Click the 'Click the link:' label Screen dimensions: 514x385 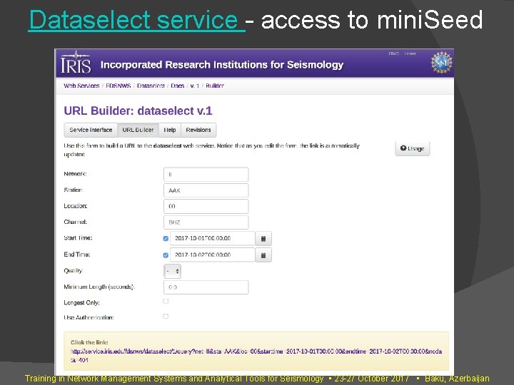pyautogui.click(x=89, y=342)
